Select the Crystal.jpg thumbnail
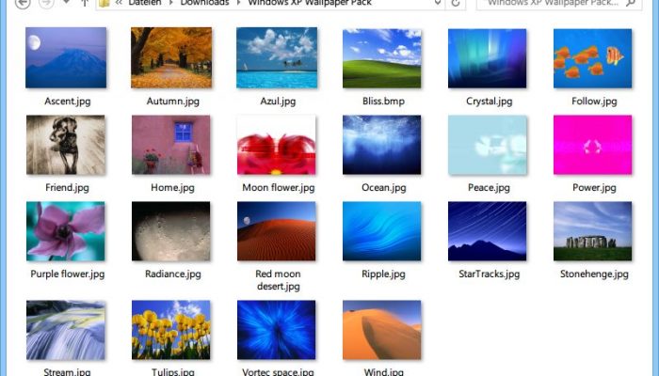Screen dimensions: 659x376 pos(487,58)
